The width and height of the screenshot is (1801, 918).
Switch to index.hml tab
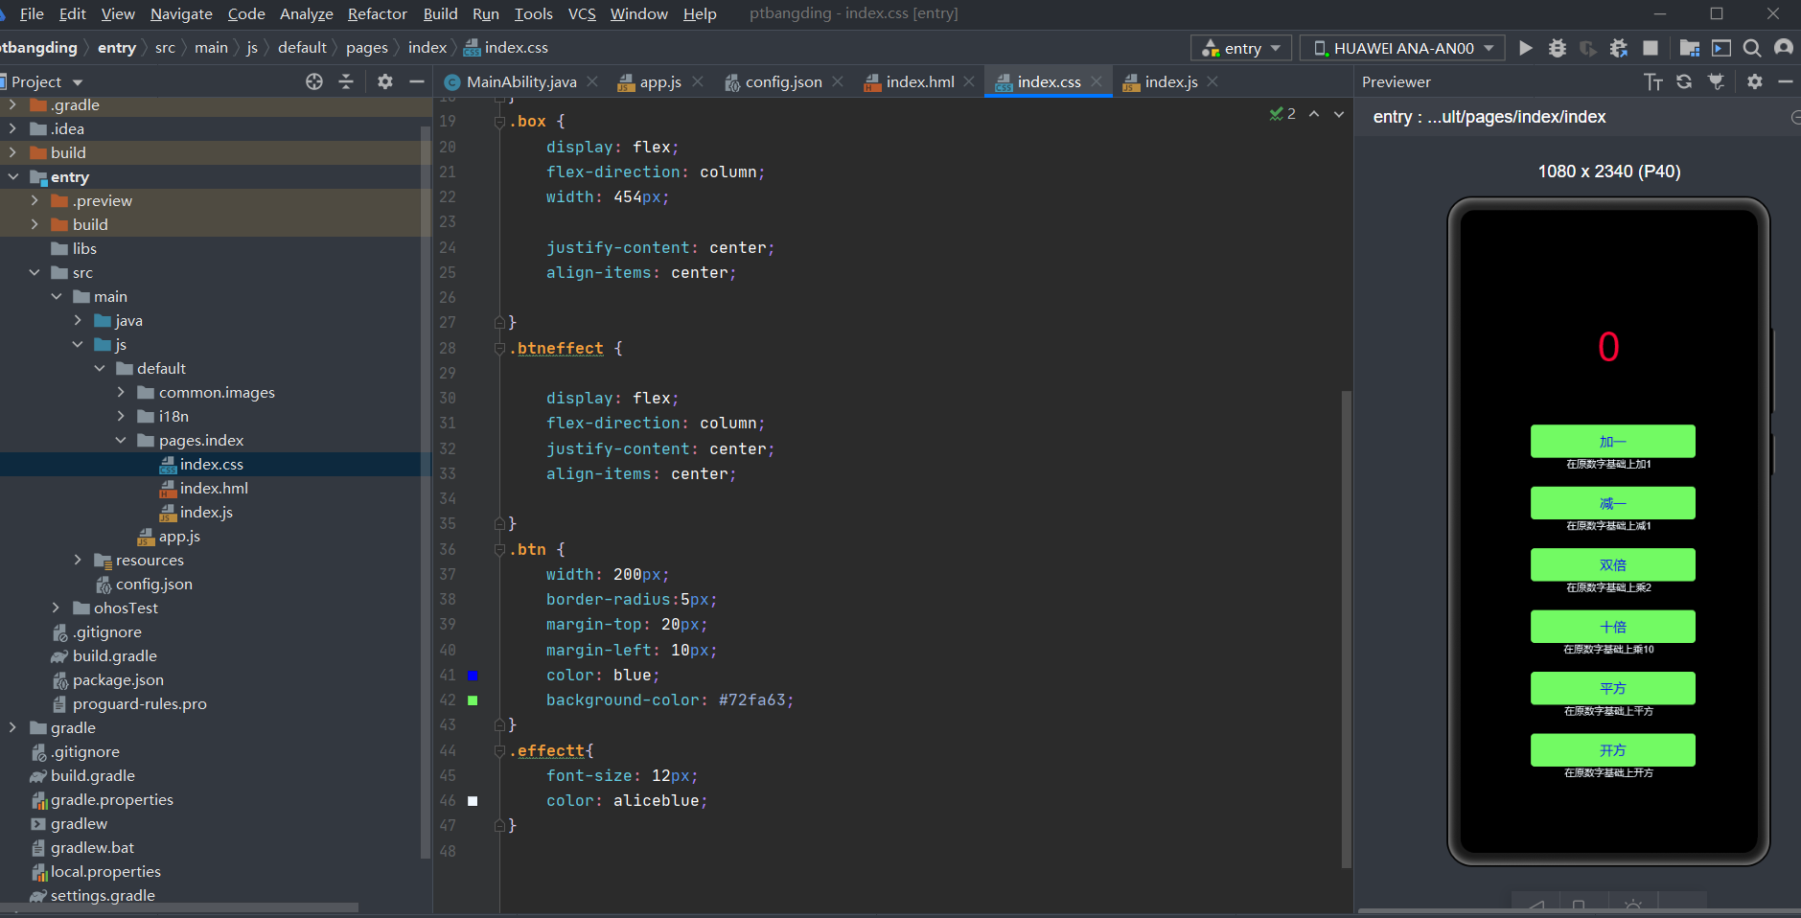pos(919,81)
